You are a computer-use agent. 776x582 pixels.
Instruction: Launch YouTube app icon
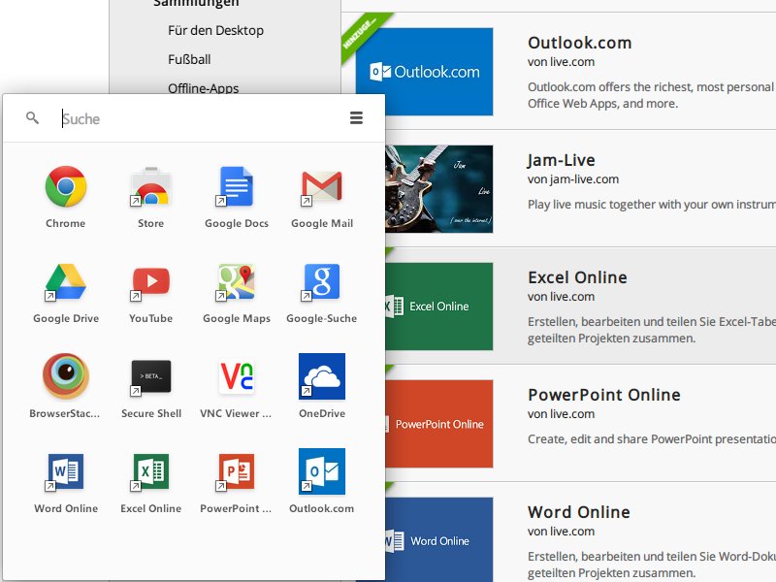coord(151,282)
